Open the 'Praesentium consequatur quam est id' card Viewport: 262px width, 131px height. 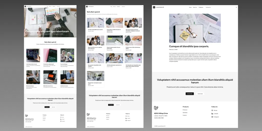(x=96, y=79)
